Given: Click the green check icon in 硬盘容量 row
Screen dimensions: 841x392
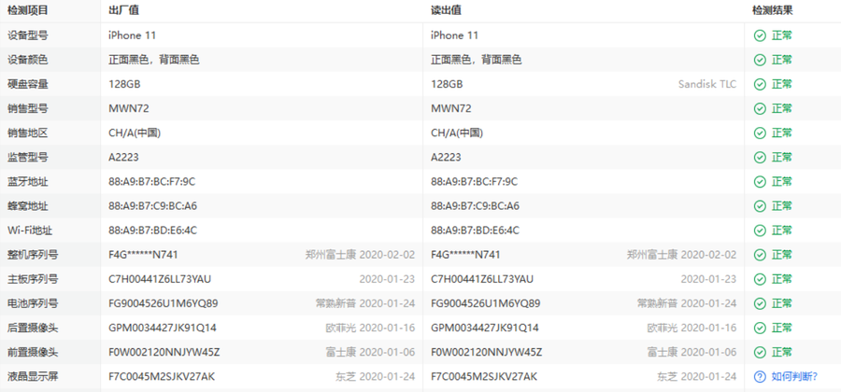Looking at the screenshot, I should click(x=760, y=84).
